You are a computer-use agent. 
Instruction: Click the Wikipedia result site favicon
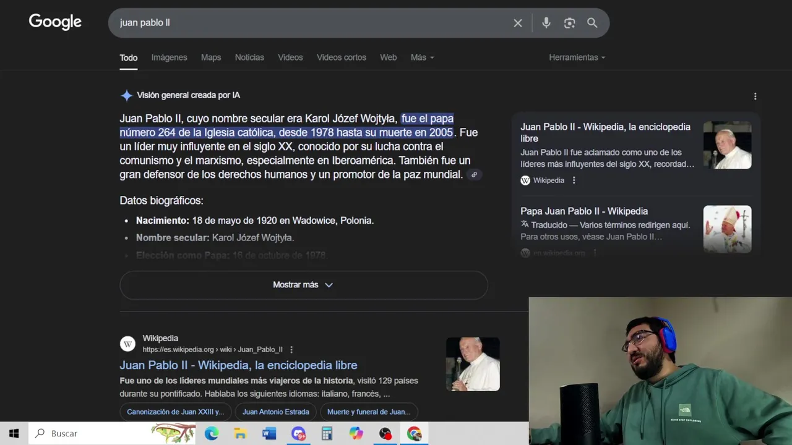point(127,344)
